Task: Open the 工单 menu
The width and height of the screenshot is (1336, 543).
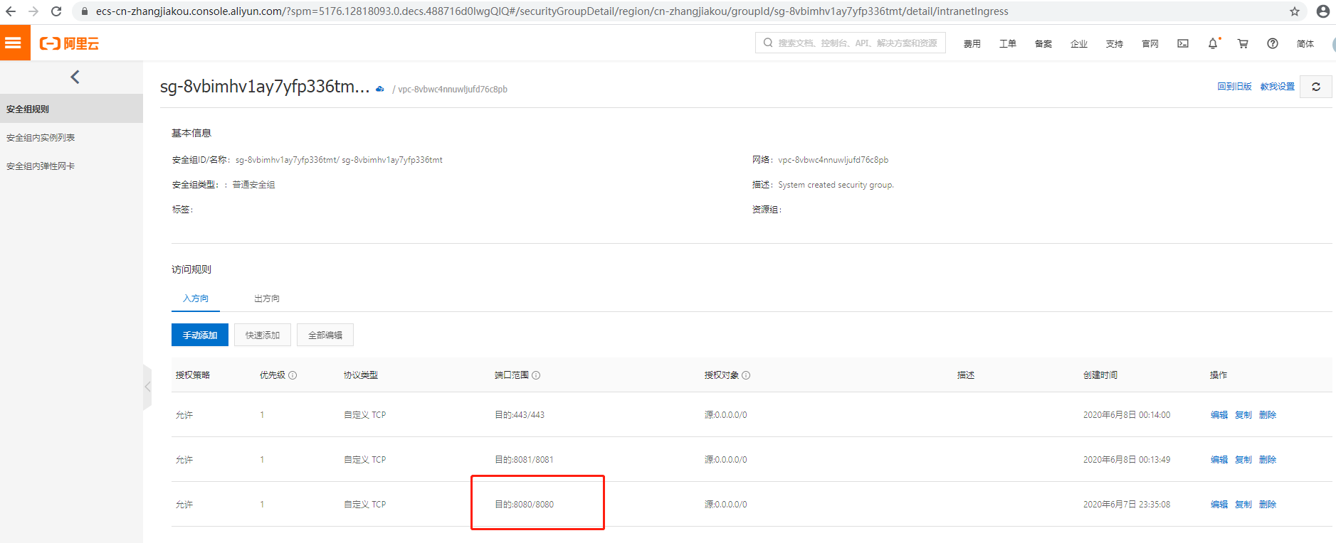Action: pyautogui.click(x=1008, y=43)
